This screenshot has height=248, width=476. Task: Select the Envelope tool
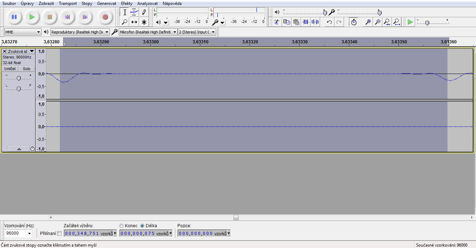134,12
